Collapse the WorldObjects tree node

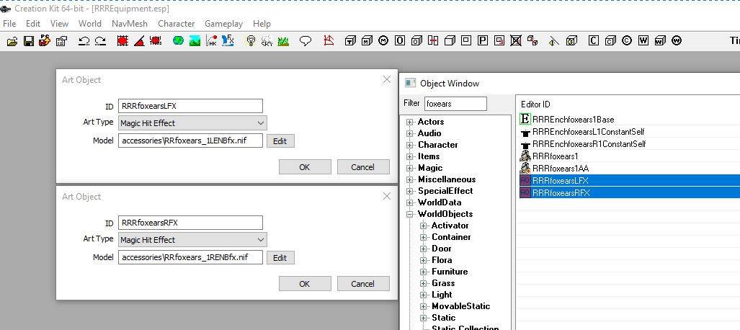click(x=410, y=214)
